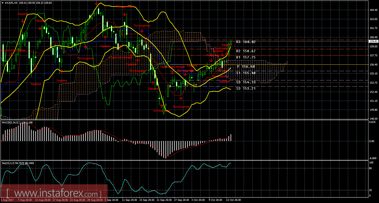Select the S1 155.48 support label
The width and height of the screenshot is (379, 203).
coord(246,73)
